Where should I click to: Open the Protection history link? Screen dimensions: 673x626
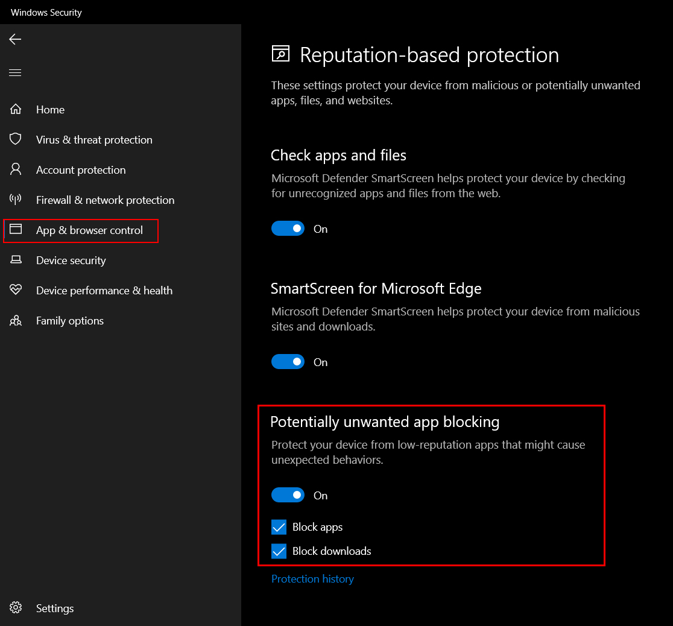[x=312, y=579]
